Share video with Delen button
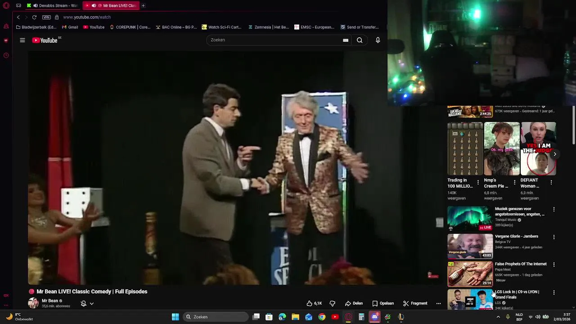 (x=354, y=303)
